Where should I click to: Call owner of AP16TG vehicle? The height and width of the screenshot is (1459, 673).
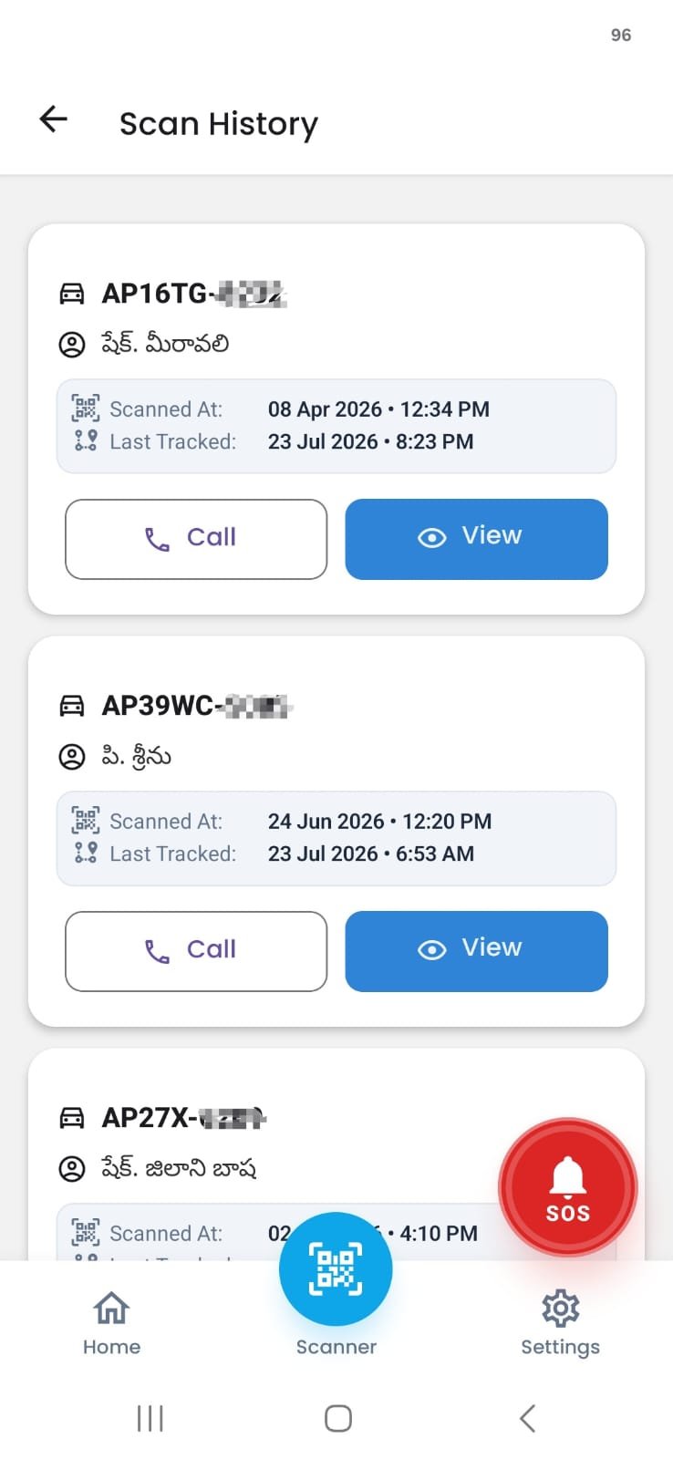point(196,539)
